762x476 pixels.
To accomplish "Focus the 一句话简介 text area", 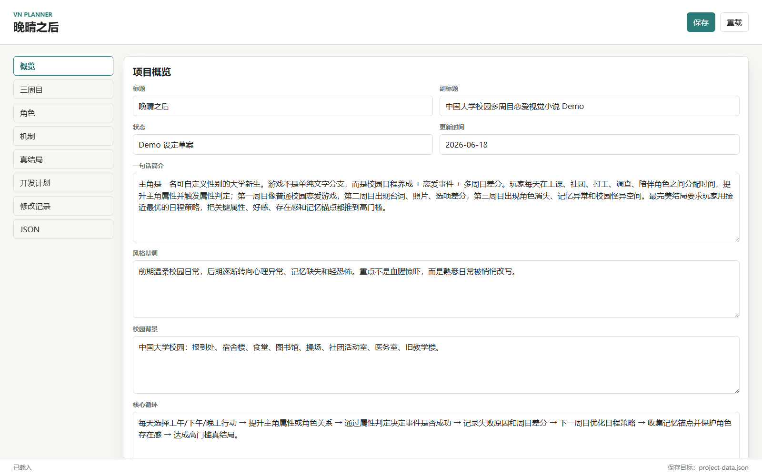I will click(x=436, y=208).
